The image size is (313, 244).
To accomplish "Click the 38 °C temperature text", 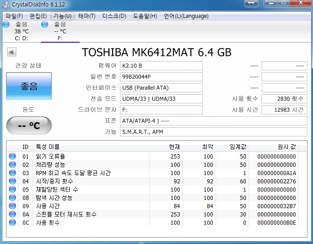I will pos(22,31).
